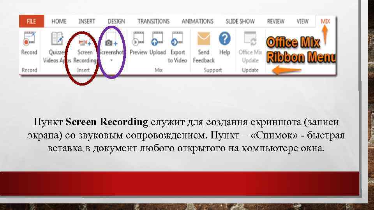Click the Preview filmstrip icon
The image size is (374, 210).
click(138, 39)
